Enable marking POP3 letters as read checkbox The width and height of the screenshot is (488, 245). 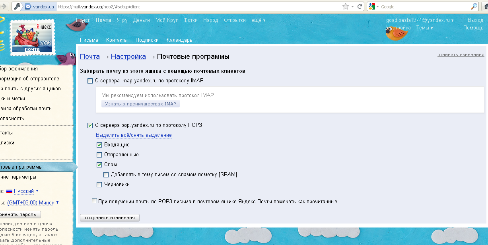click(95, 201)
